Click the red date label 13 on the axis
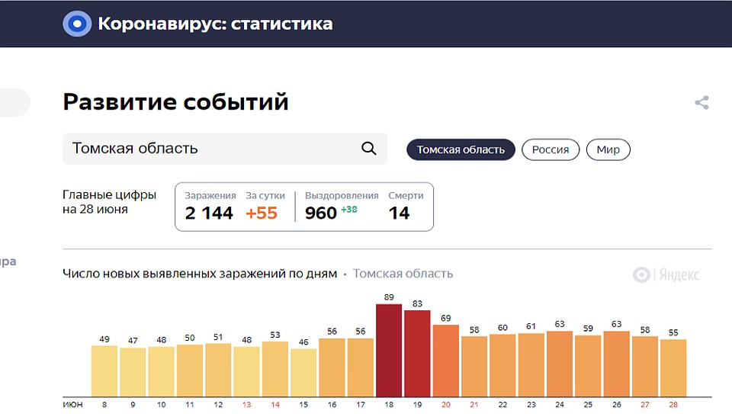Image resolution: width=732 pixels, height=414 pixels. (246, 405)
